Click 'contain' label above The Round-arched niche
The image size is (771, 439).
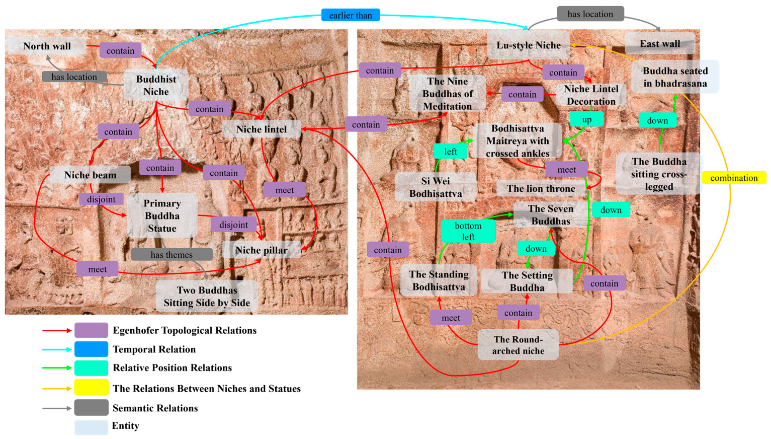coord(519,313)
